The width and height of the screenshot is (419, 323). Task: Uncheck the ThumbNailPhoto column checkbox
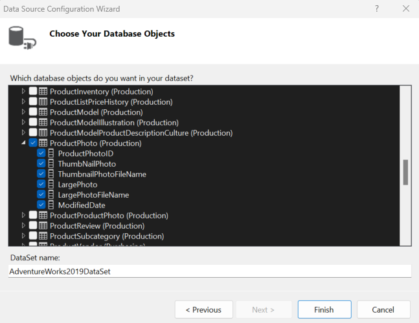click(41, 164)
